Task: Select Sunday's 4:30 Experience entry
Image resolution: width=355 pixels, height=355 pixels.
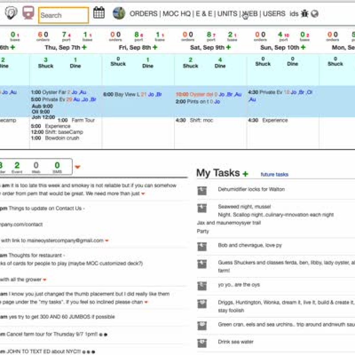Action: [268, 120]
